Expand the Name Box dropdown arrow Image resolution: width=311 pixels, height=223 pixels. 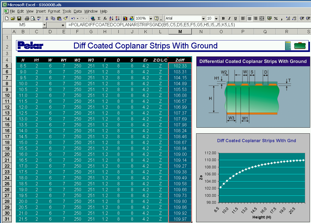(44, 25)
